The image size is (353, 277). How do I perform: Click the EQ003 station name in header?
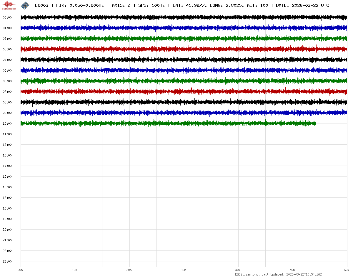coord(41,5)
